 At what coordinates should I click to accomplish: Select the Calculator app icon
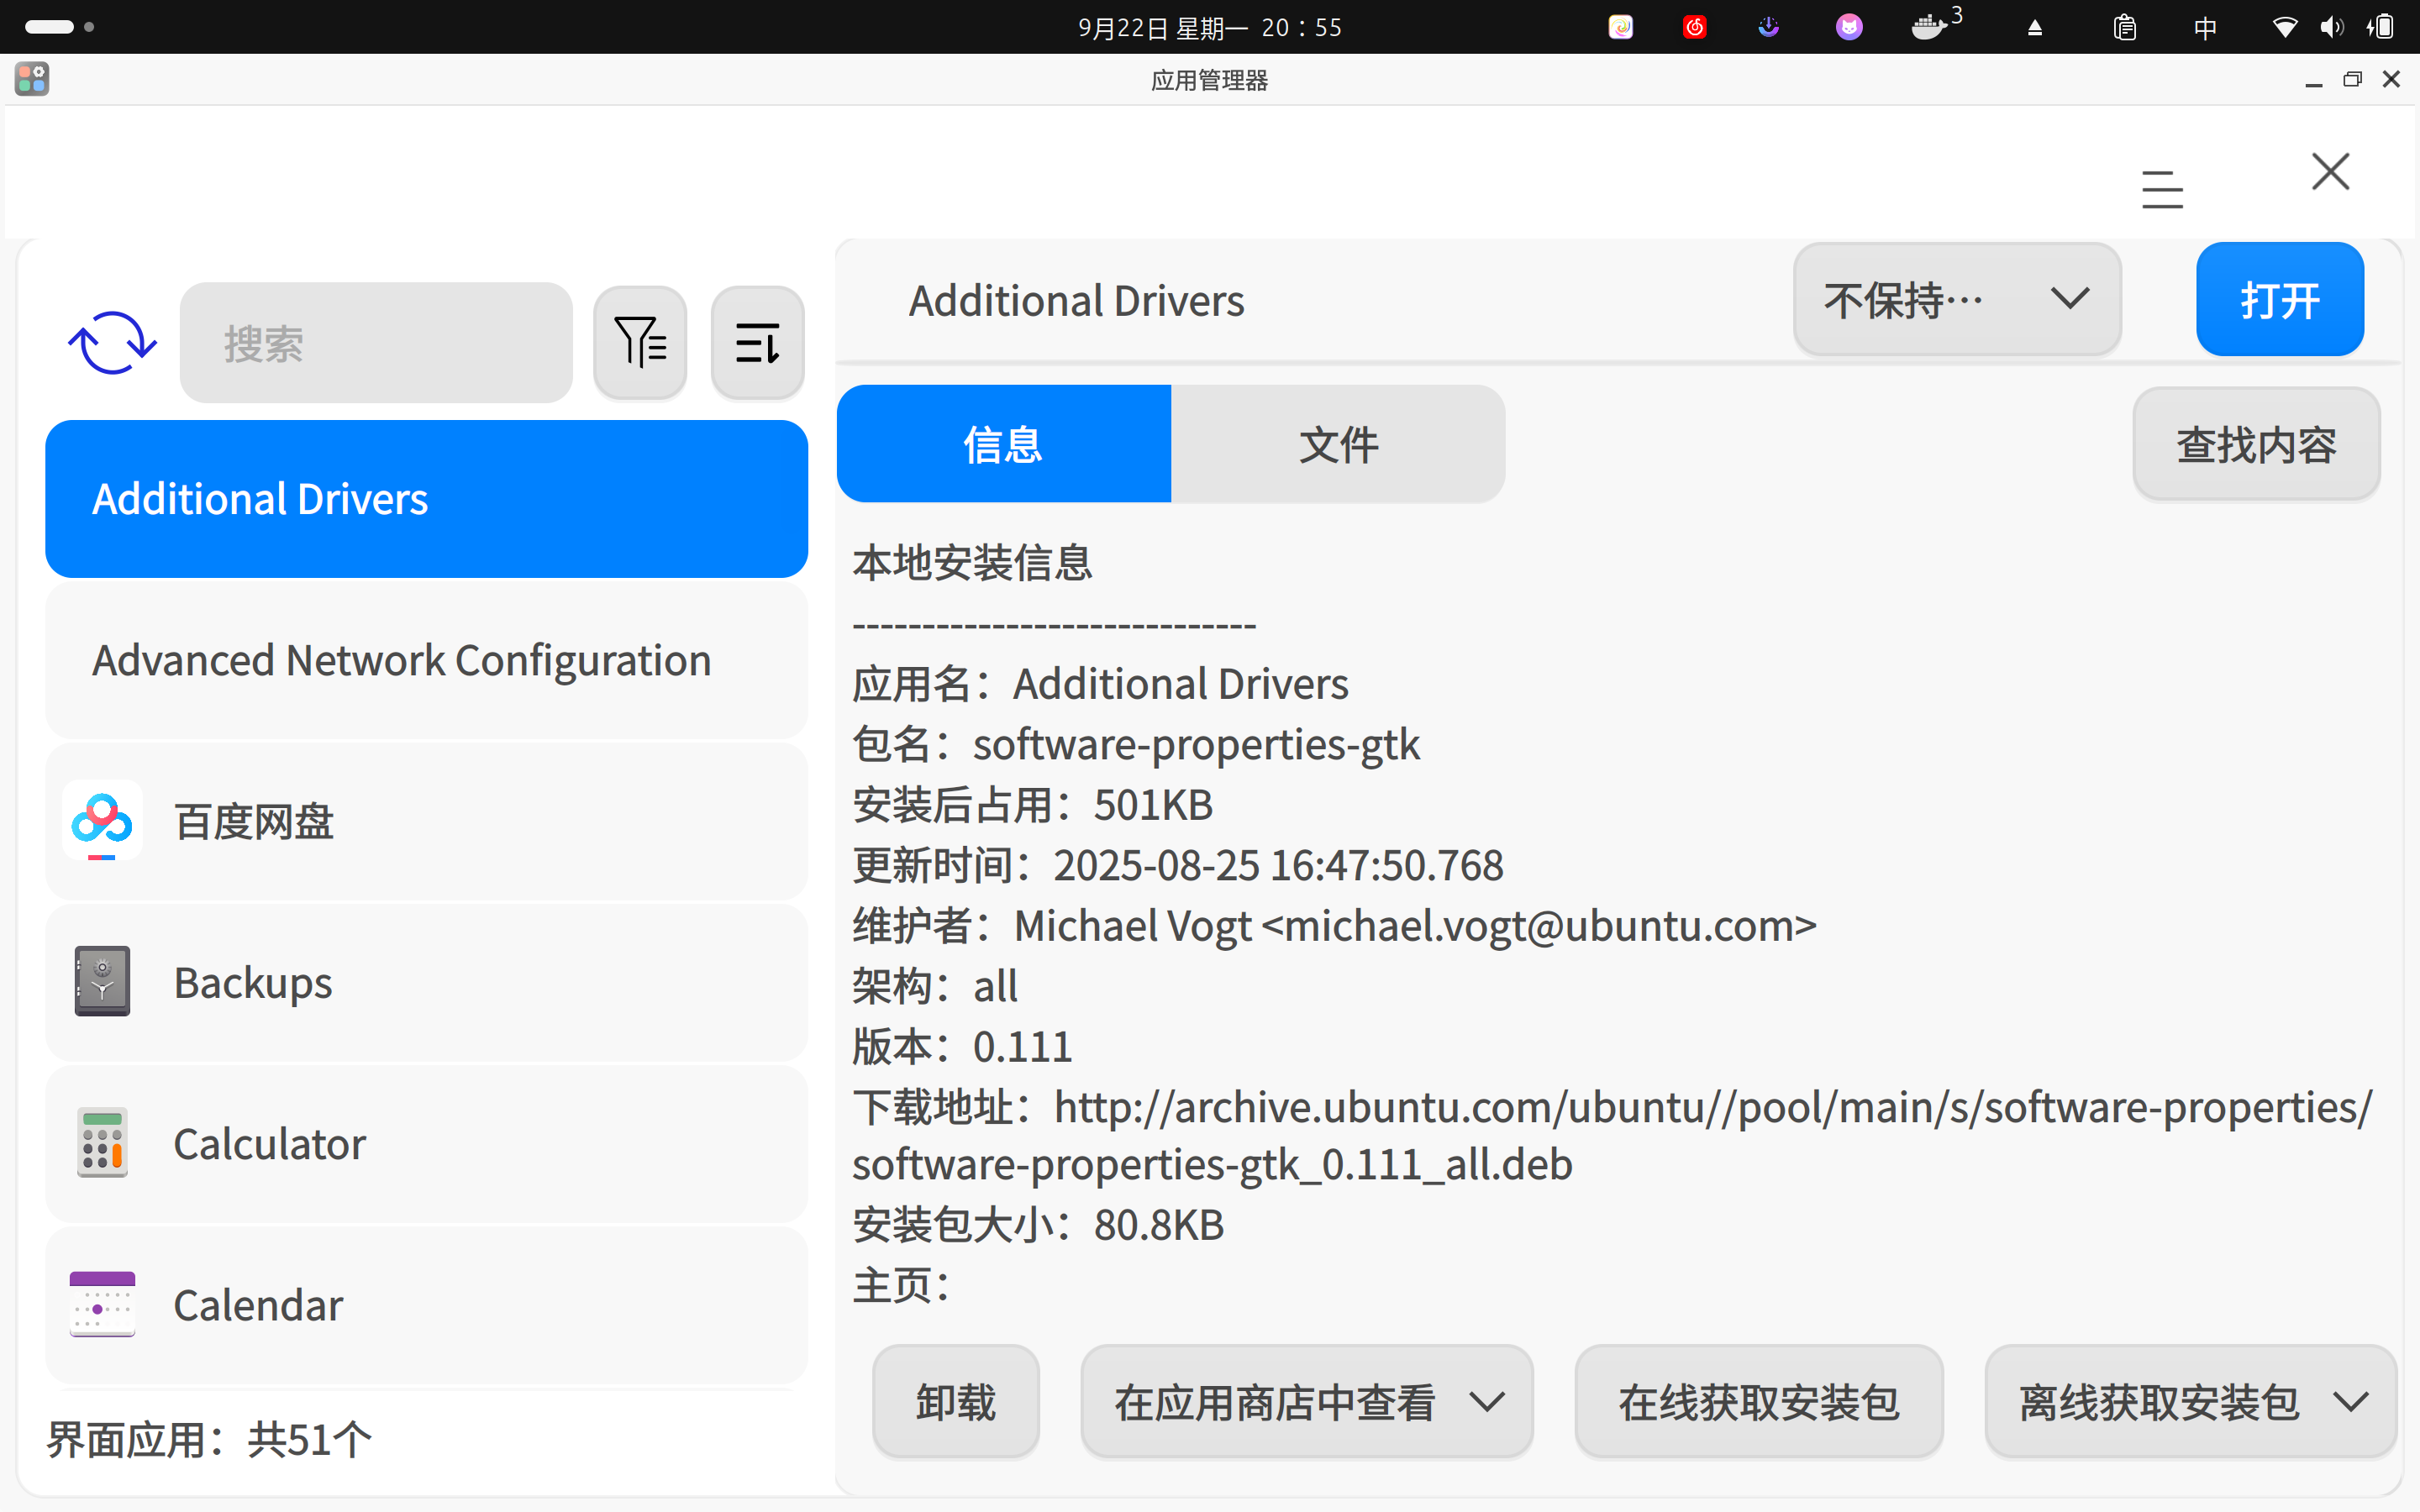(102, 1143)
